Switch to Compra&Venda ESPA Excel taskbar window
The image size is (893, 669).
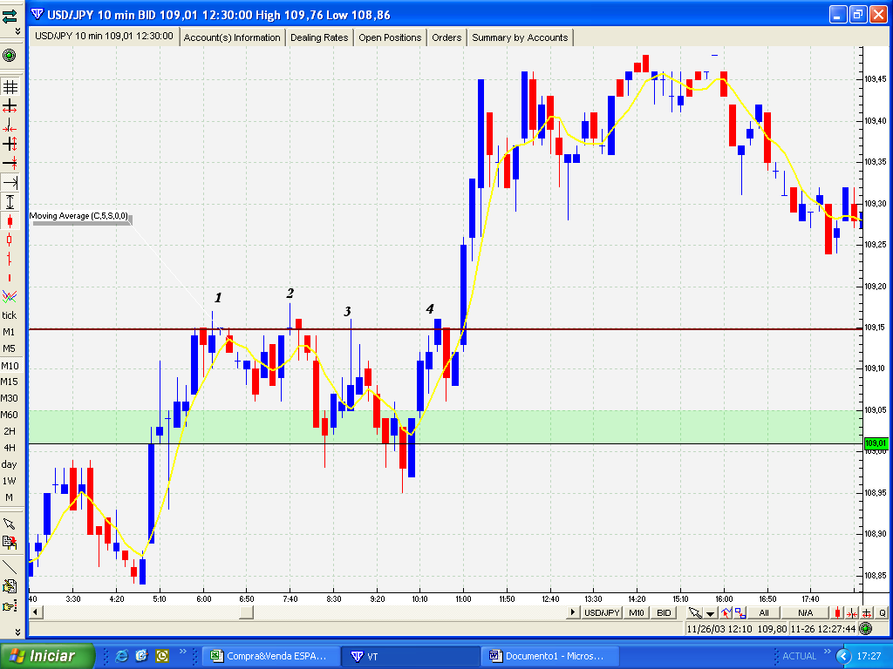point(271,656)
